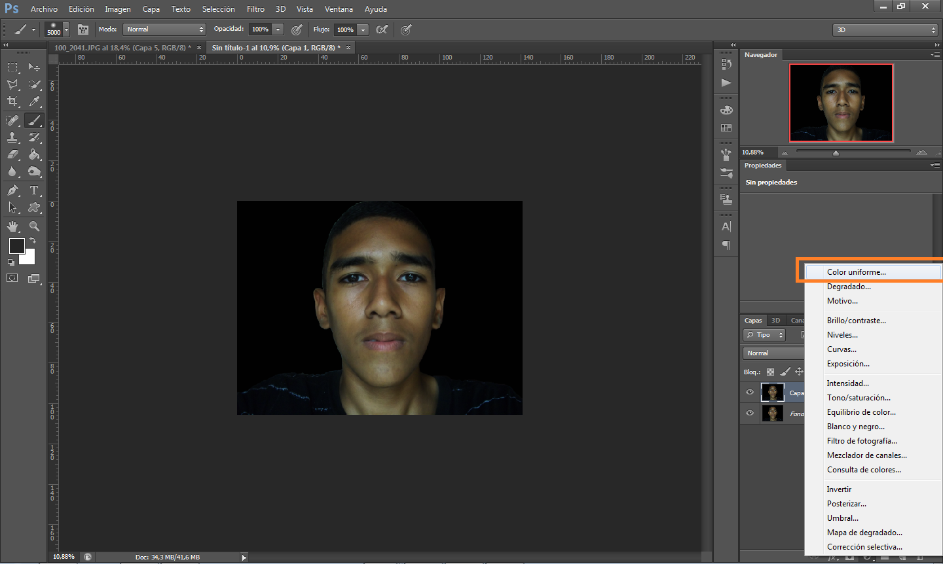The height and width of the screenshot is (564, 943).
Task: Open the 3D workspace switcher dropdown
Action: (x=885, y=29)
